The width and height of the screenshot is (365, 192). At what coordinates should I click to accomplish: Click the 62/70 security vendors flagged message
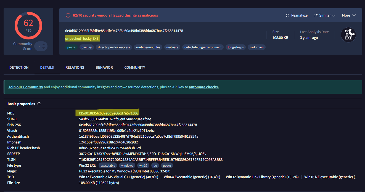click(115, 15)
